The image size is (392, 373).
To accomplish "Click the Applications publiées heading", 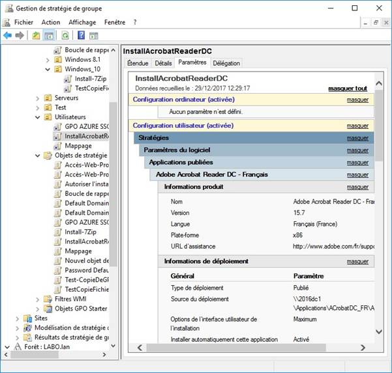I will click(x=181, y=163).
